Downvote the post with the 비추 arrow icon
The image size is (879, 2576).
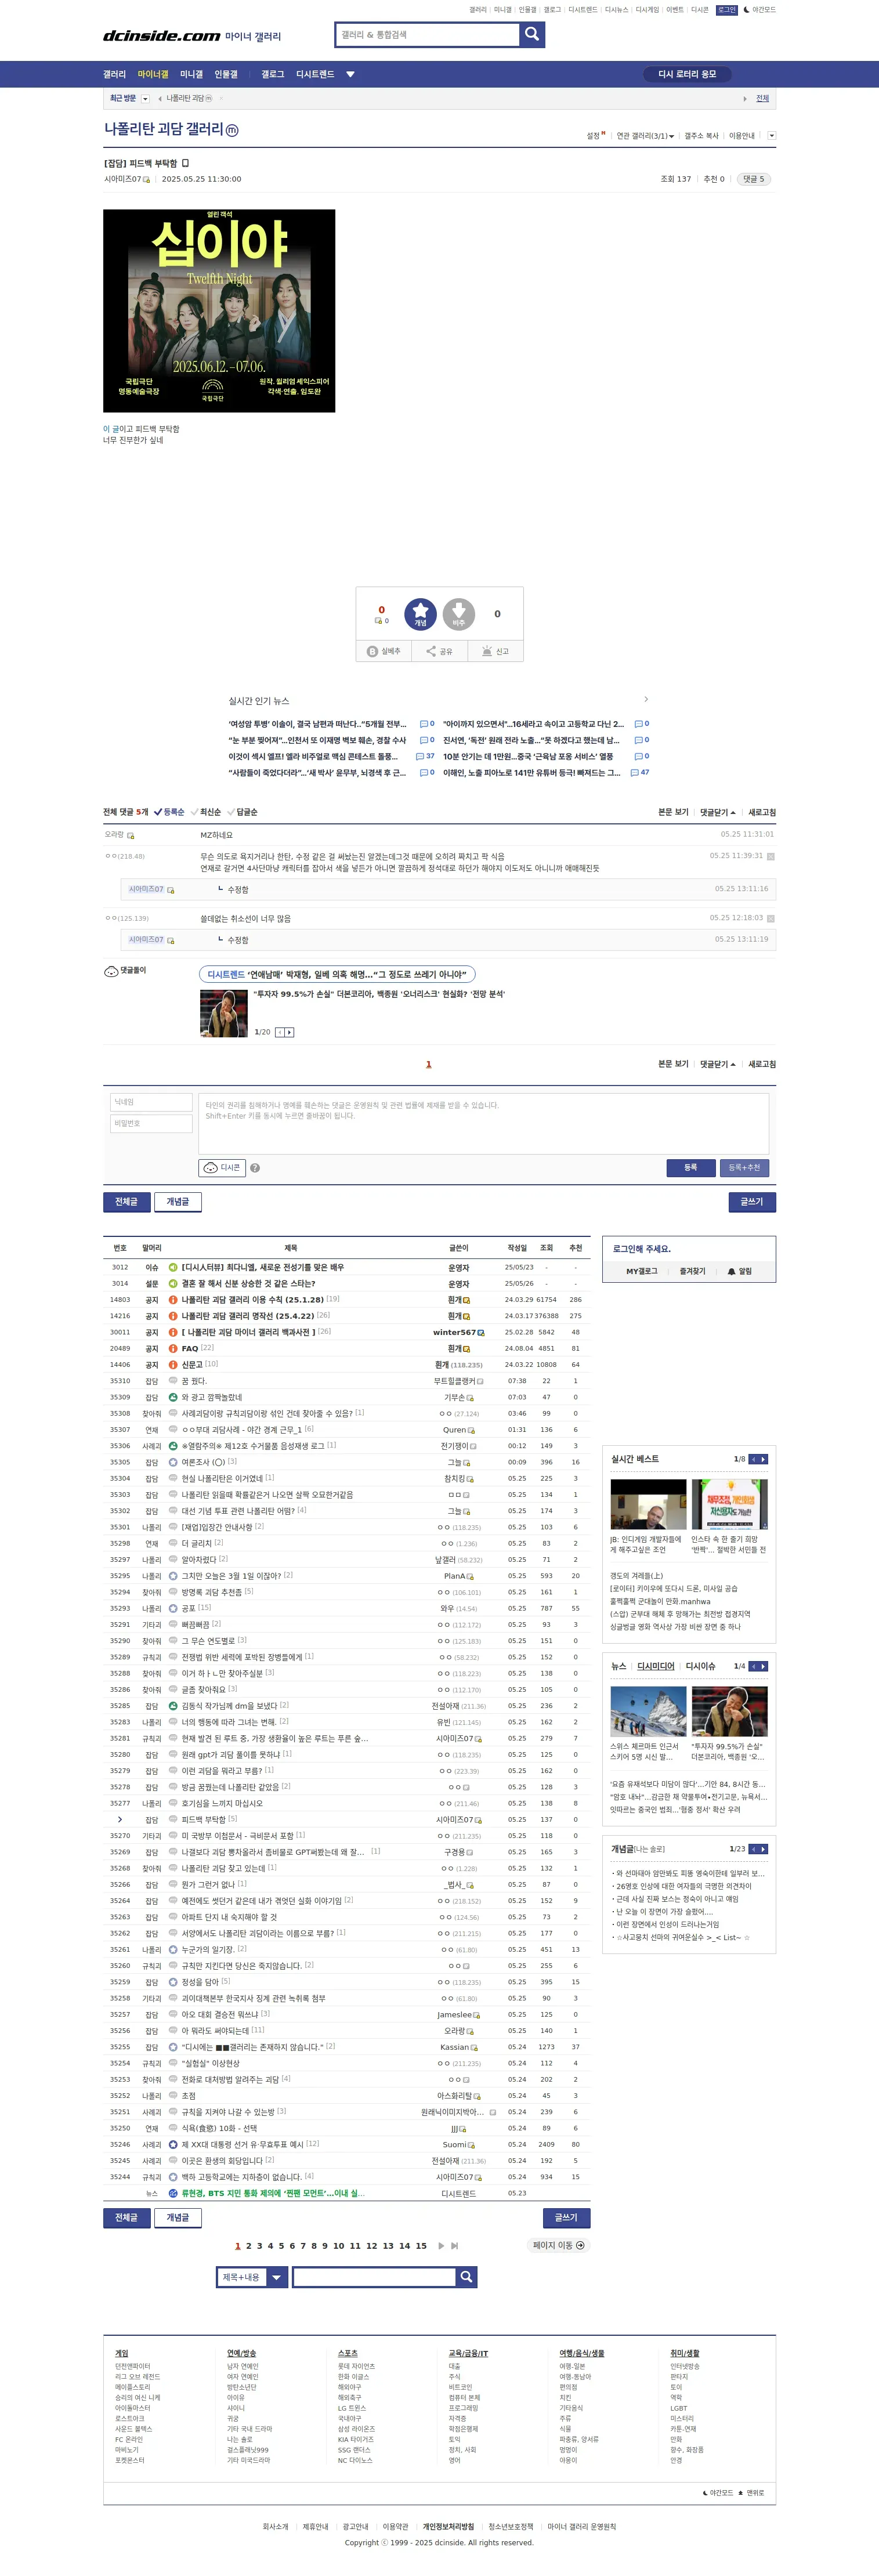458,614
